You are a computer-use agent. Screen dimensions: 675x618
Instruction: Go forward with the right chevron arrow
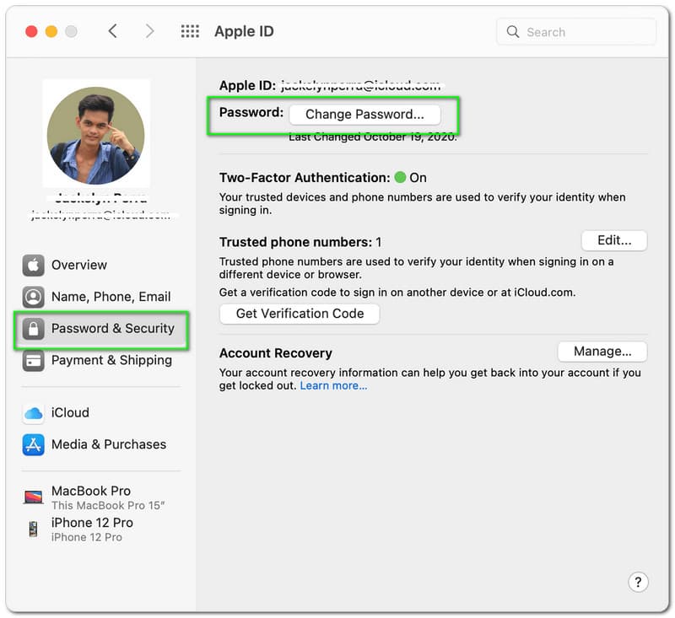(x=149, y=31)
